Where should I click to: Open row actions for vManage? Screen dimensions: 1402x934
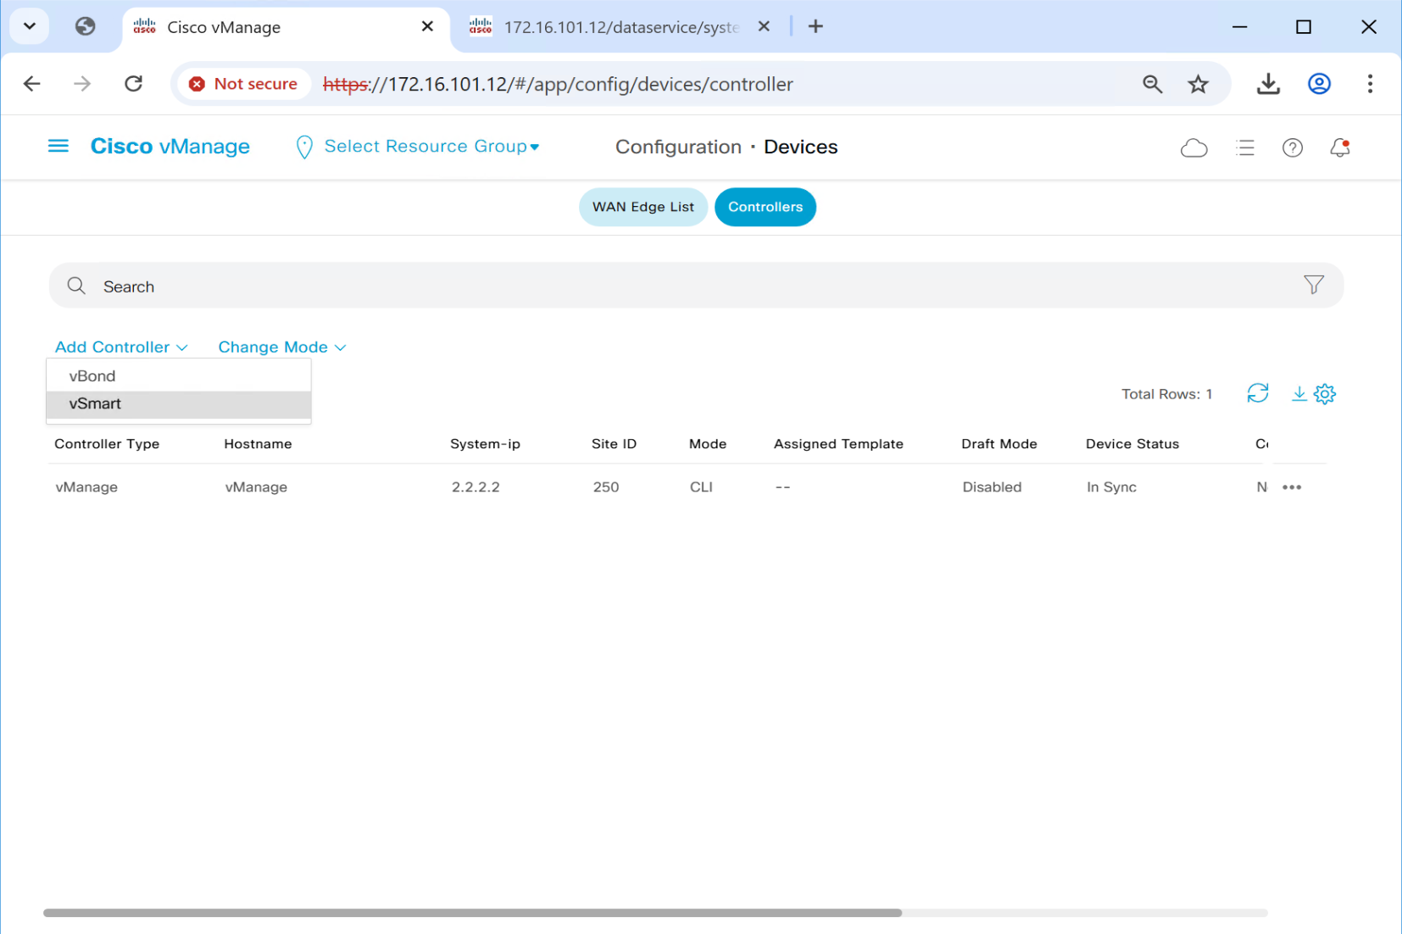[1291, 487]
